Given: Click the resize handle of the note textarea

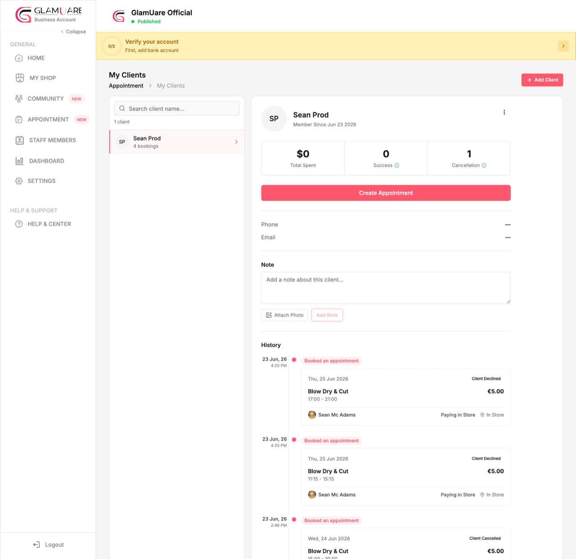Looking at the screenshot, I should click(x=508, y=302).
